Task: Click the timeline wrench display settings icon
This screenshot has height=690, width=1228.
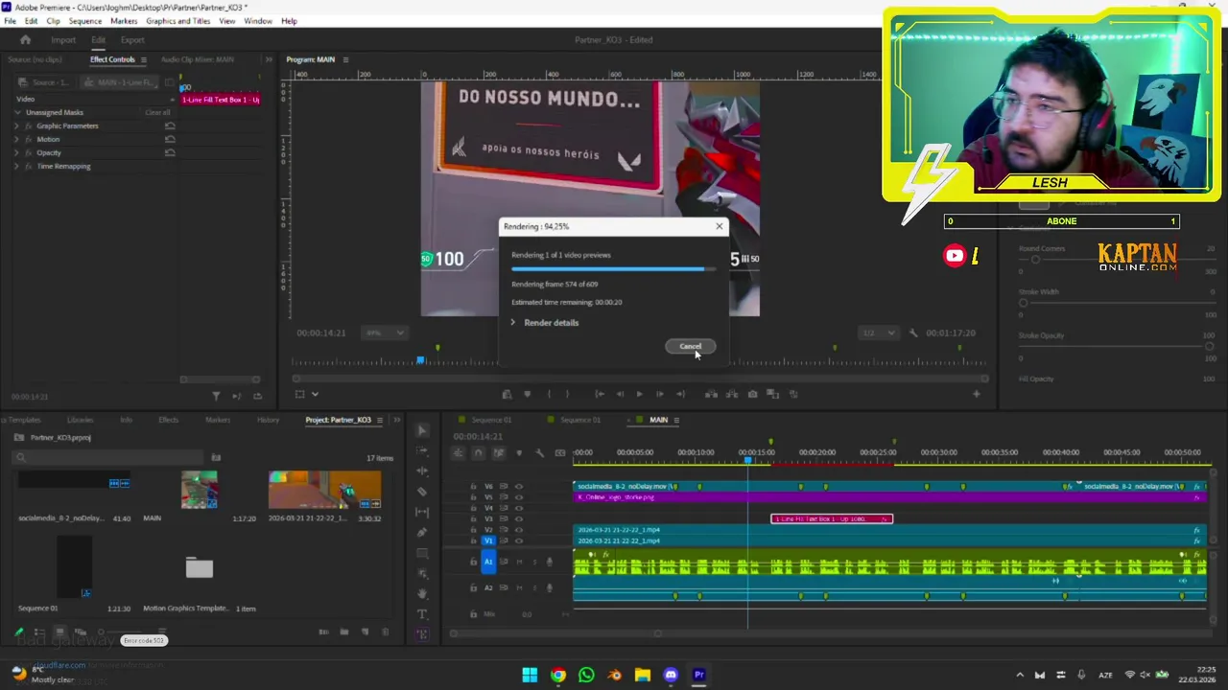Action: click(540, 453)
